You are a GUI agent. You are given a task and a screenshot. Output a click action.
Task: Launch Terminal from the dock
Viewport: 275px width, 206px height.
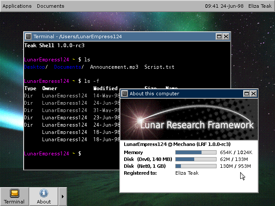[14, 197]
